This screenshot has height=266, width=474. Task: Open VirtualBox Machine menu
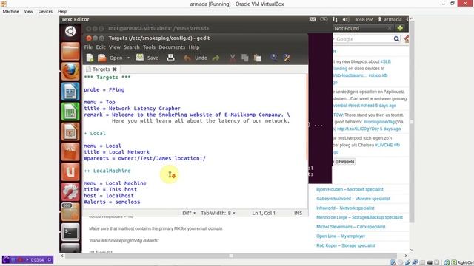click(x=10, y=11)
